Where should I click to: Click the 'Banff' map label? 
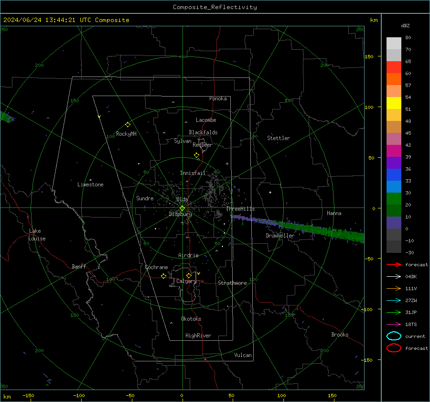click(79, 266)
